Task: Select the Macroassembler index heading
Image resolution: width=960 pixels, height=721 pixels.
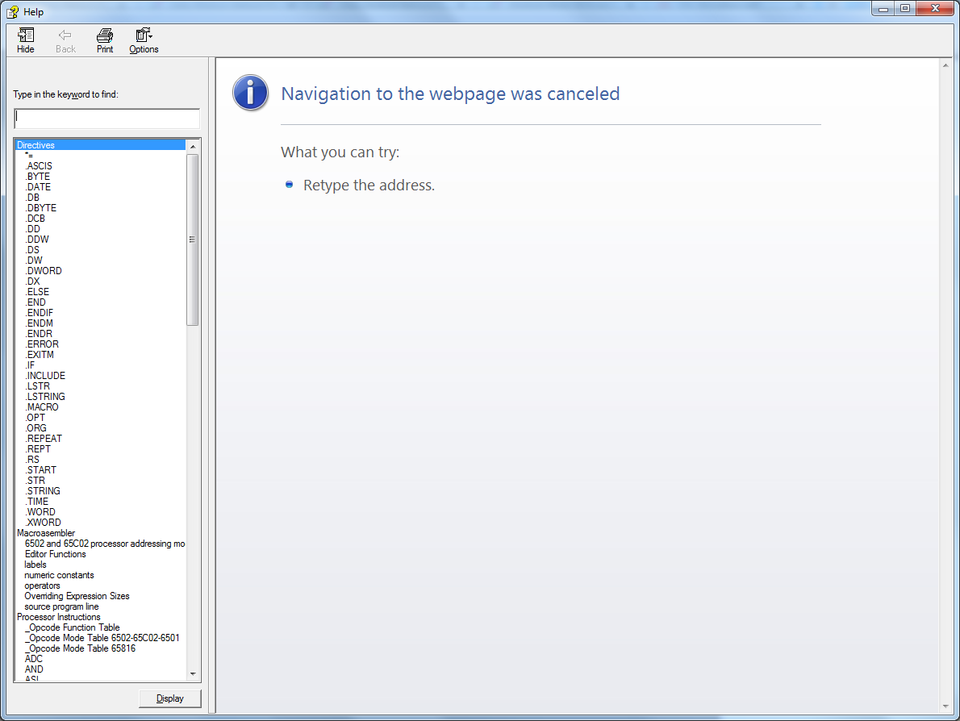Action: point(46,533)
